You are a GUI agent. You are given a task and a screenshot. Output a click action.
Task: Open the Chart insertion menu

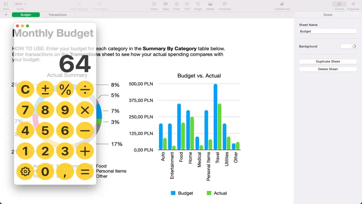[x=176, y=5]
